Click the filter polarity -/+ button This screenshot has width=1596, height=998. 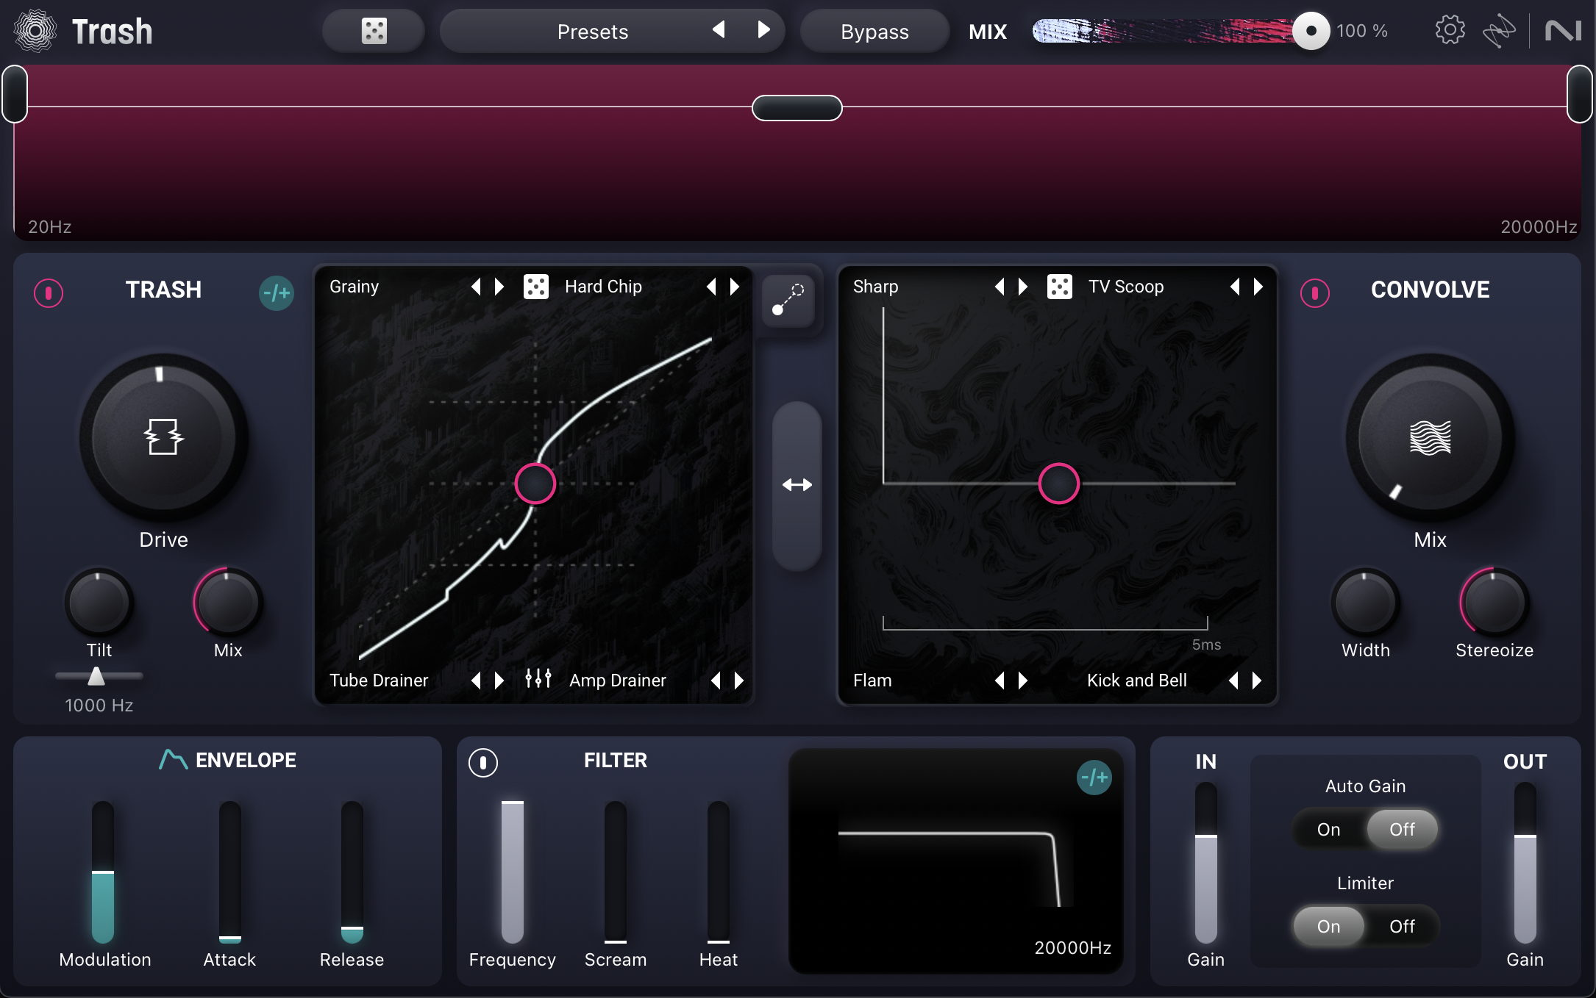(1094, 778)
